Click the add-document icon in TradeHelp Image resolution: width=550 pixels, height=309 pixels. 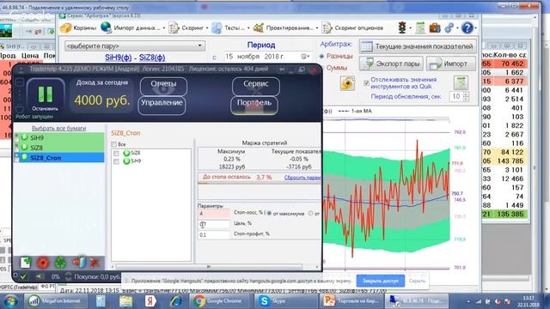[26, 262]
